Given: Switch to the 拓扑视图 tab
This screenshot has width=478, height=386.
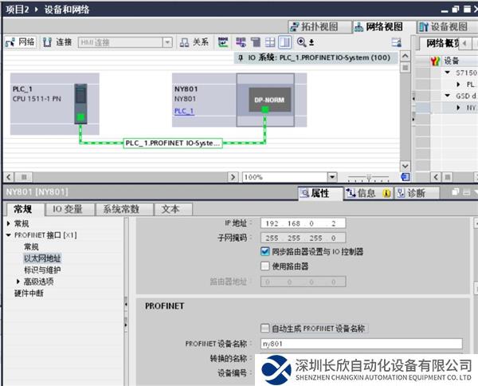Looking at the screenshot, I should [x=318, y=26].
